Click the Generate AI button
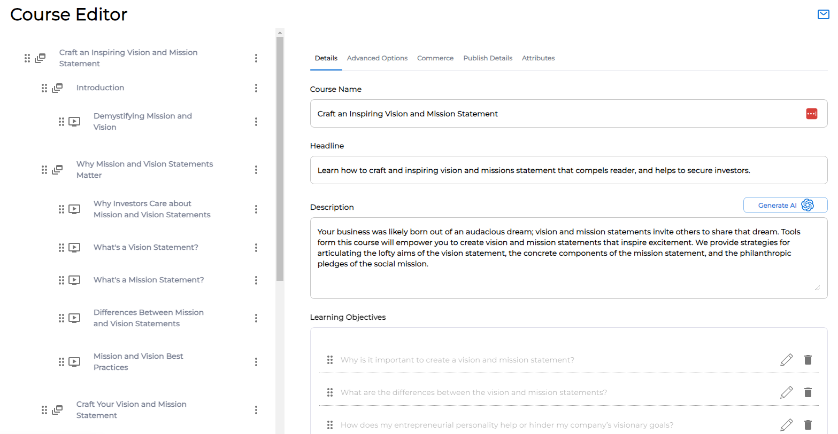The width and height of the screenshot is (838, 434). click(785, 205)
